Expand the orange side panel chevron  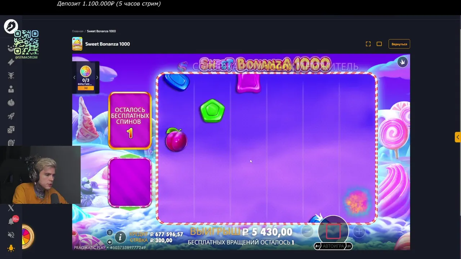click(x=458, y=137)
